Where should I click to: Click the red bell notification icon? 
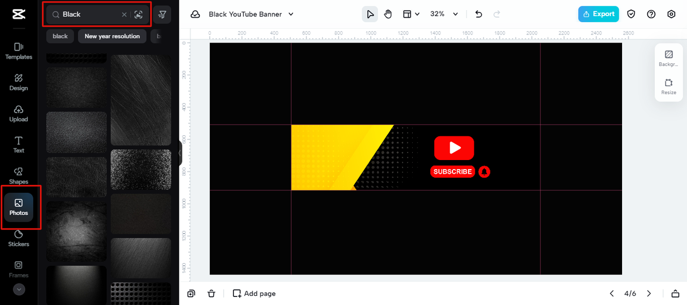coord(484,172)
